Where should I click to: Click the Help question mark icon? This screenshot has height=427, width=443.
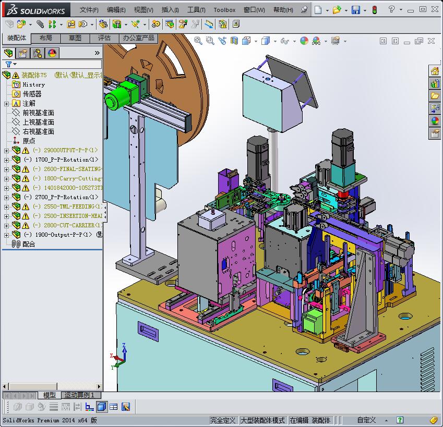pyautogui.click(x=391, y=9)
